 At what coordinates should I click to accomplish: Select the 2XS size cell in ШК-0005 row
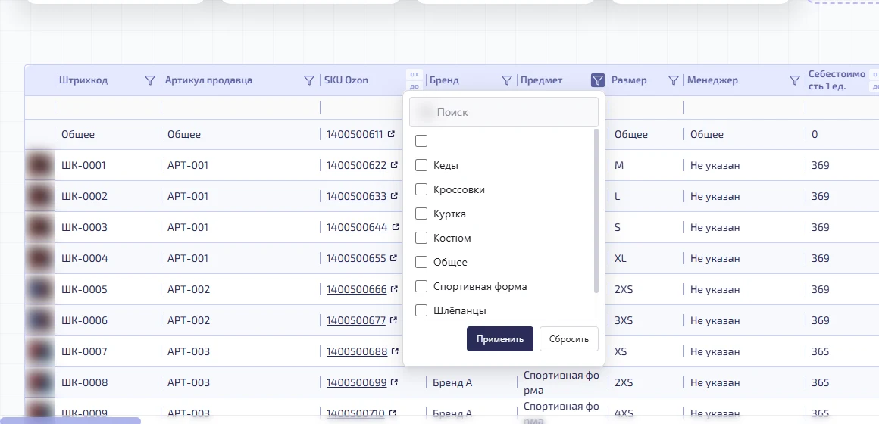[624, 289]
